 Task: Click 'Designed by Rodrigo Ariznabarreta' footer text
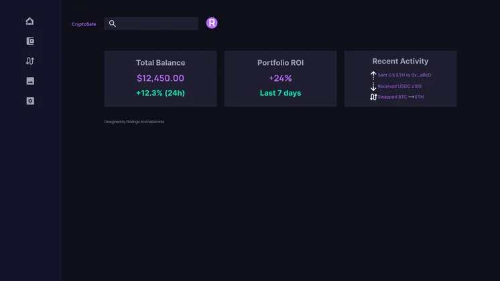(x=134, y=122)
